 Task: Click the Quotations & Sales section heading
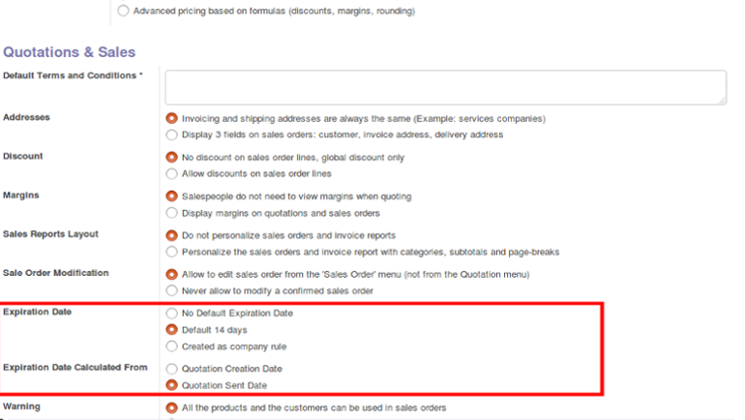(70, 52)
